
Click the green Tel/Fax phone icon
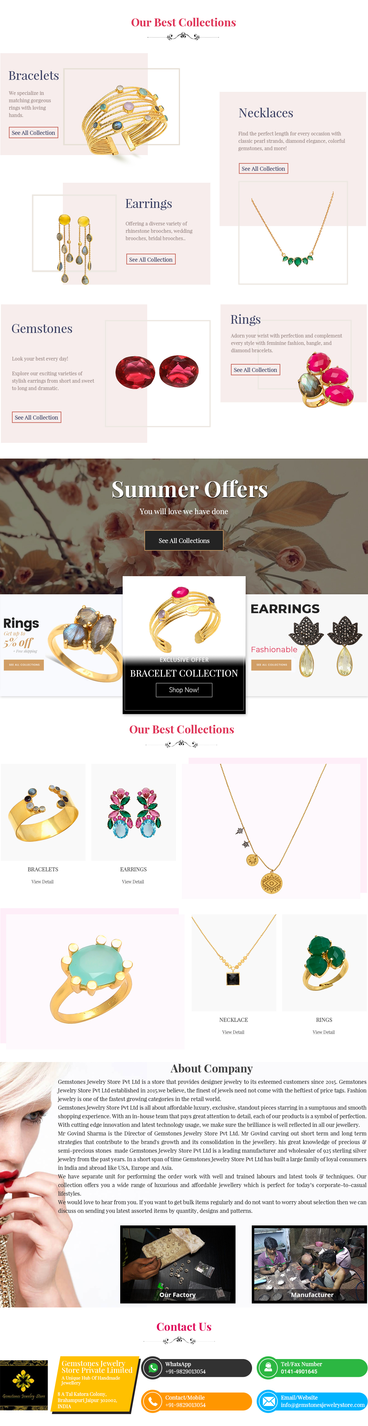268,1368
